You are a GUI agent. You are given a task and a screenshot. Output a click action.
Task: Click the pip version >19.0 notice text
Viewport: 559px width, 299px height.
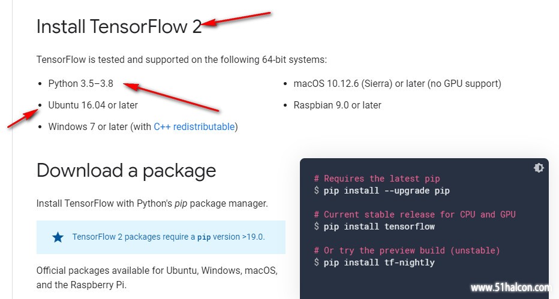point(169,237)
